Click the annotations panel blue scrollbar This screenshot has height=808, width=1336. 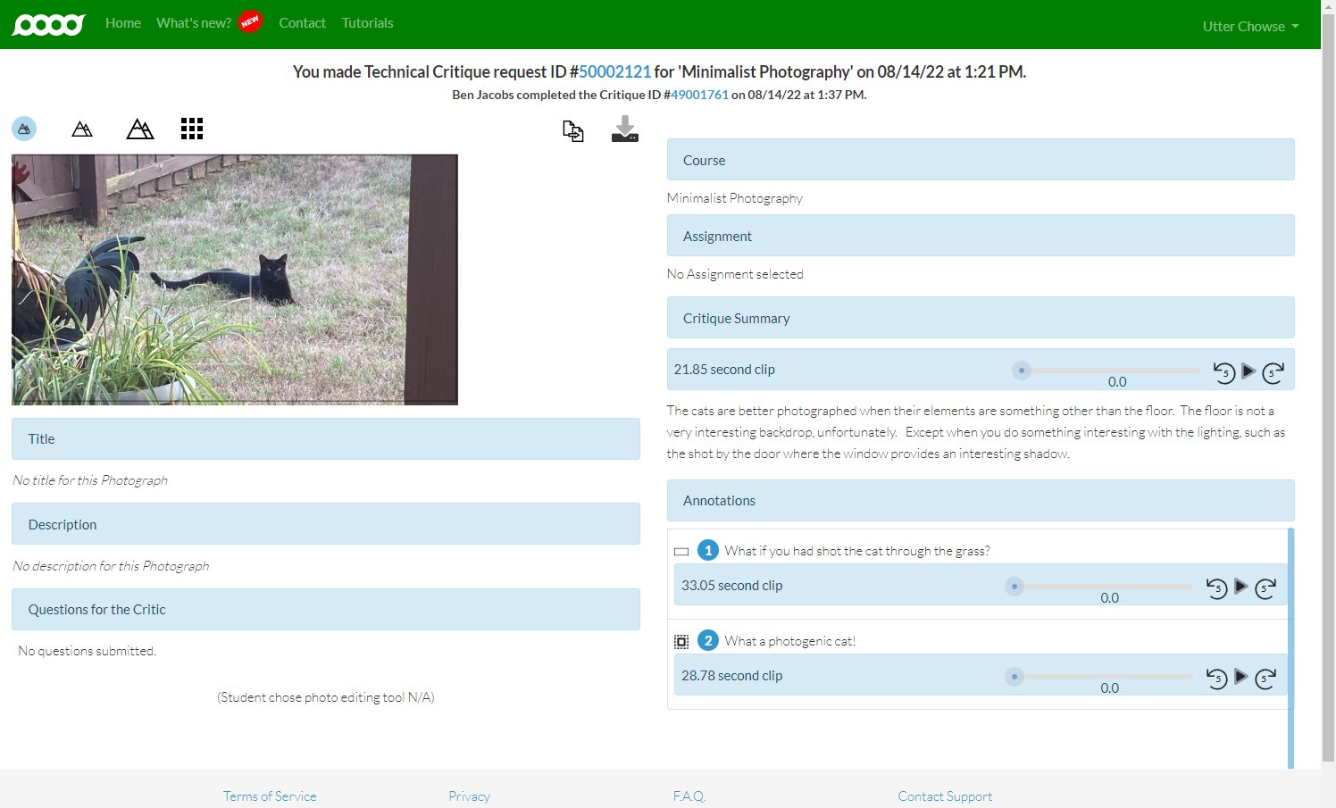tap(1290, 647)
